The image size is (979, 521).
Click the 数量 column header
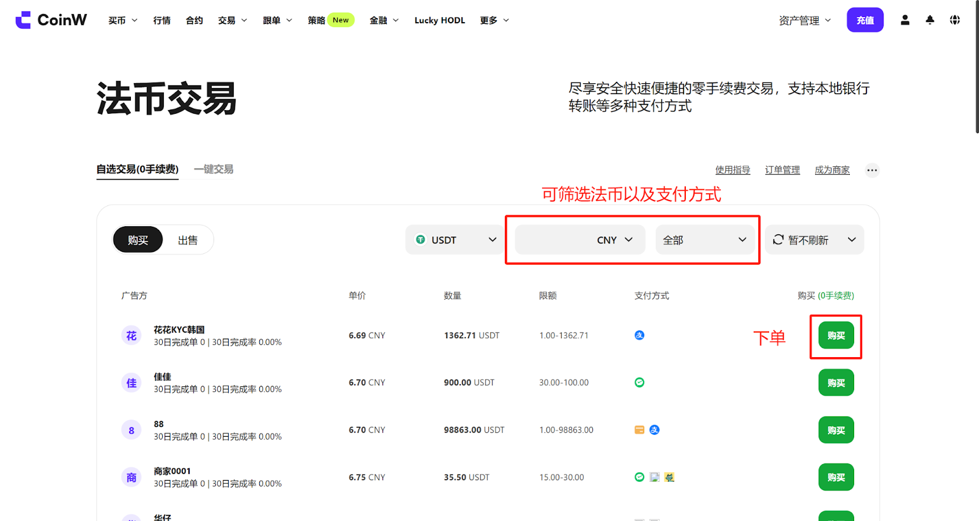click(453, 295)
